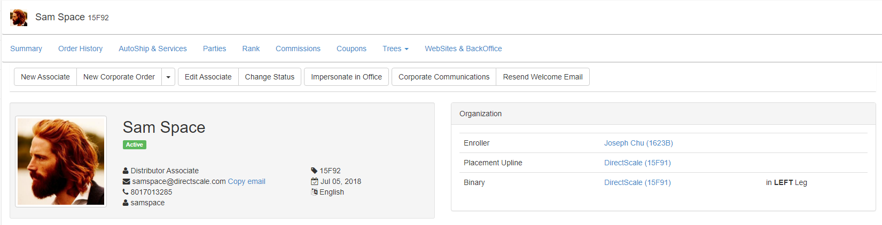This screenshot has height=225, width=882.
Task: Expand the New Corporate Order dropdown arrow
Action: (x=168, y=77)
